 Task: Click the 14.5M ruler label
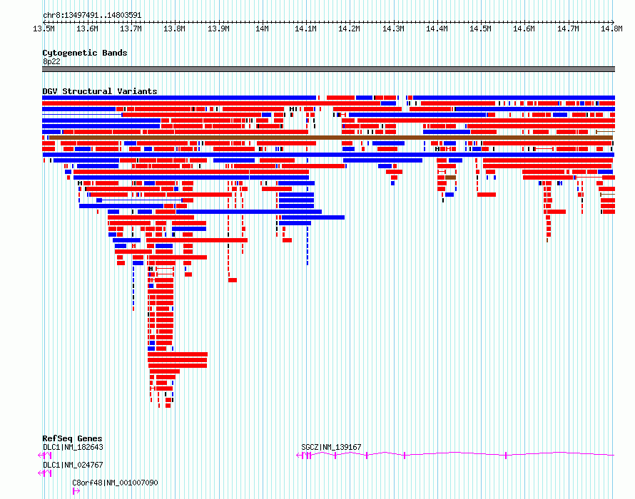(480, 29)
